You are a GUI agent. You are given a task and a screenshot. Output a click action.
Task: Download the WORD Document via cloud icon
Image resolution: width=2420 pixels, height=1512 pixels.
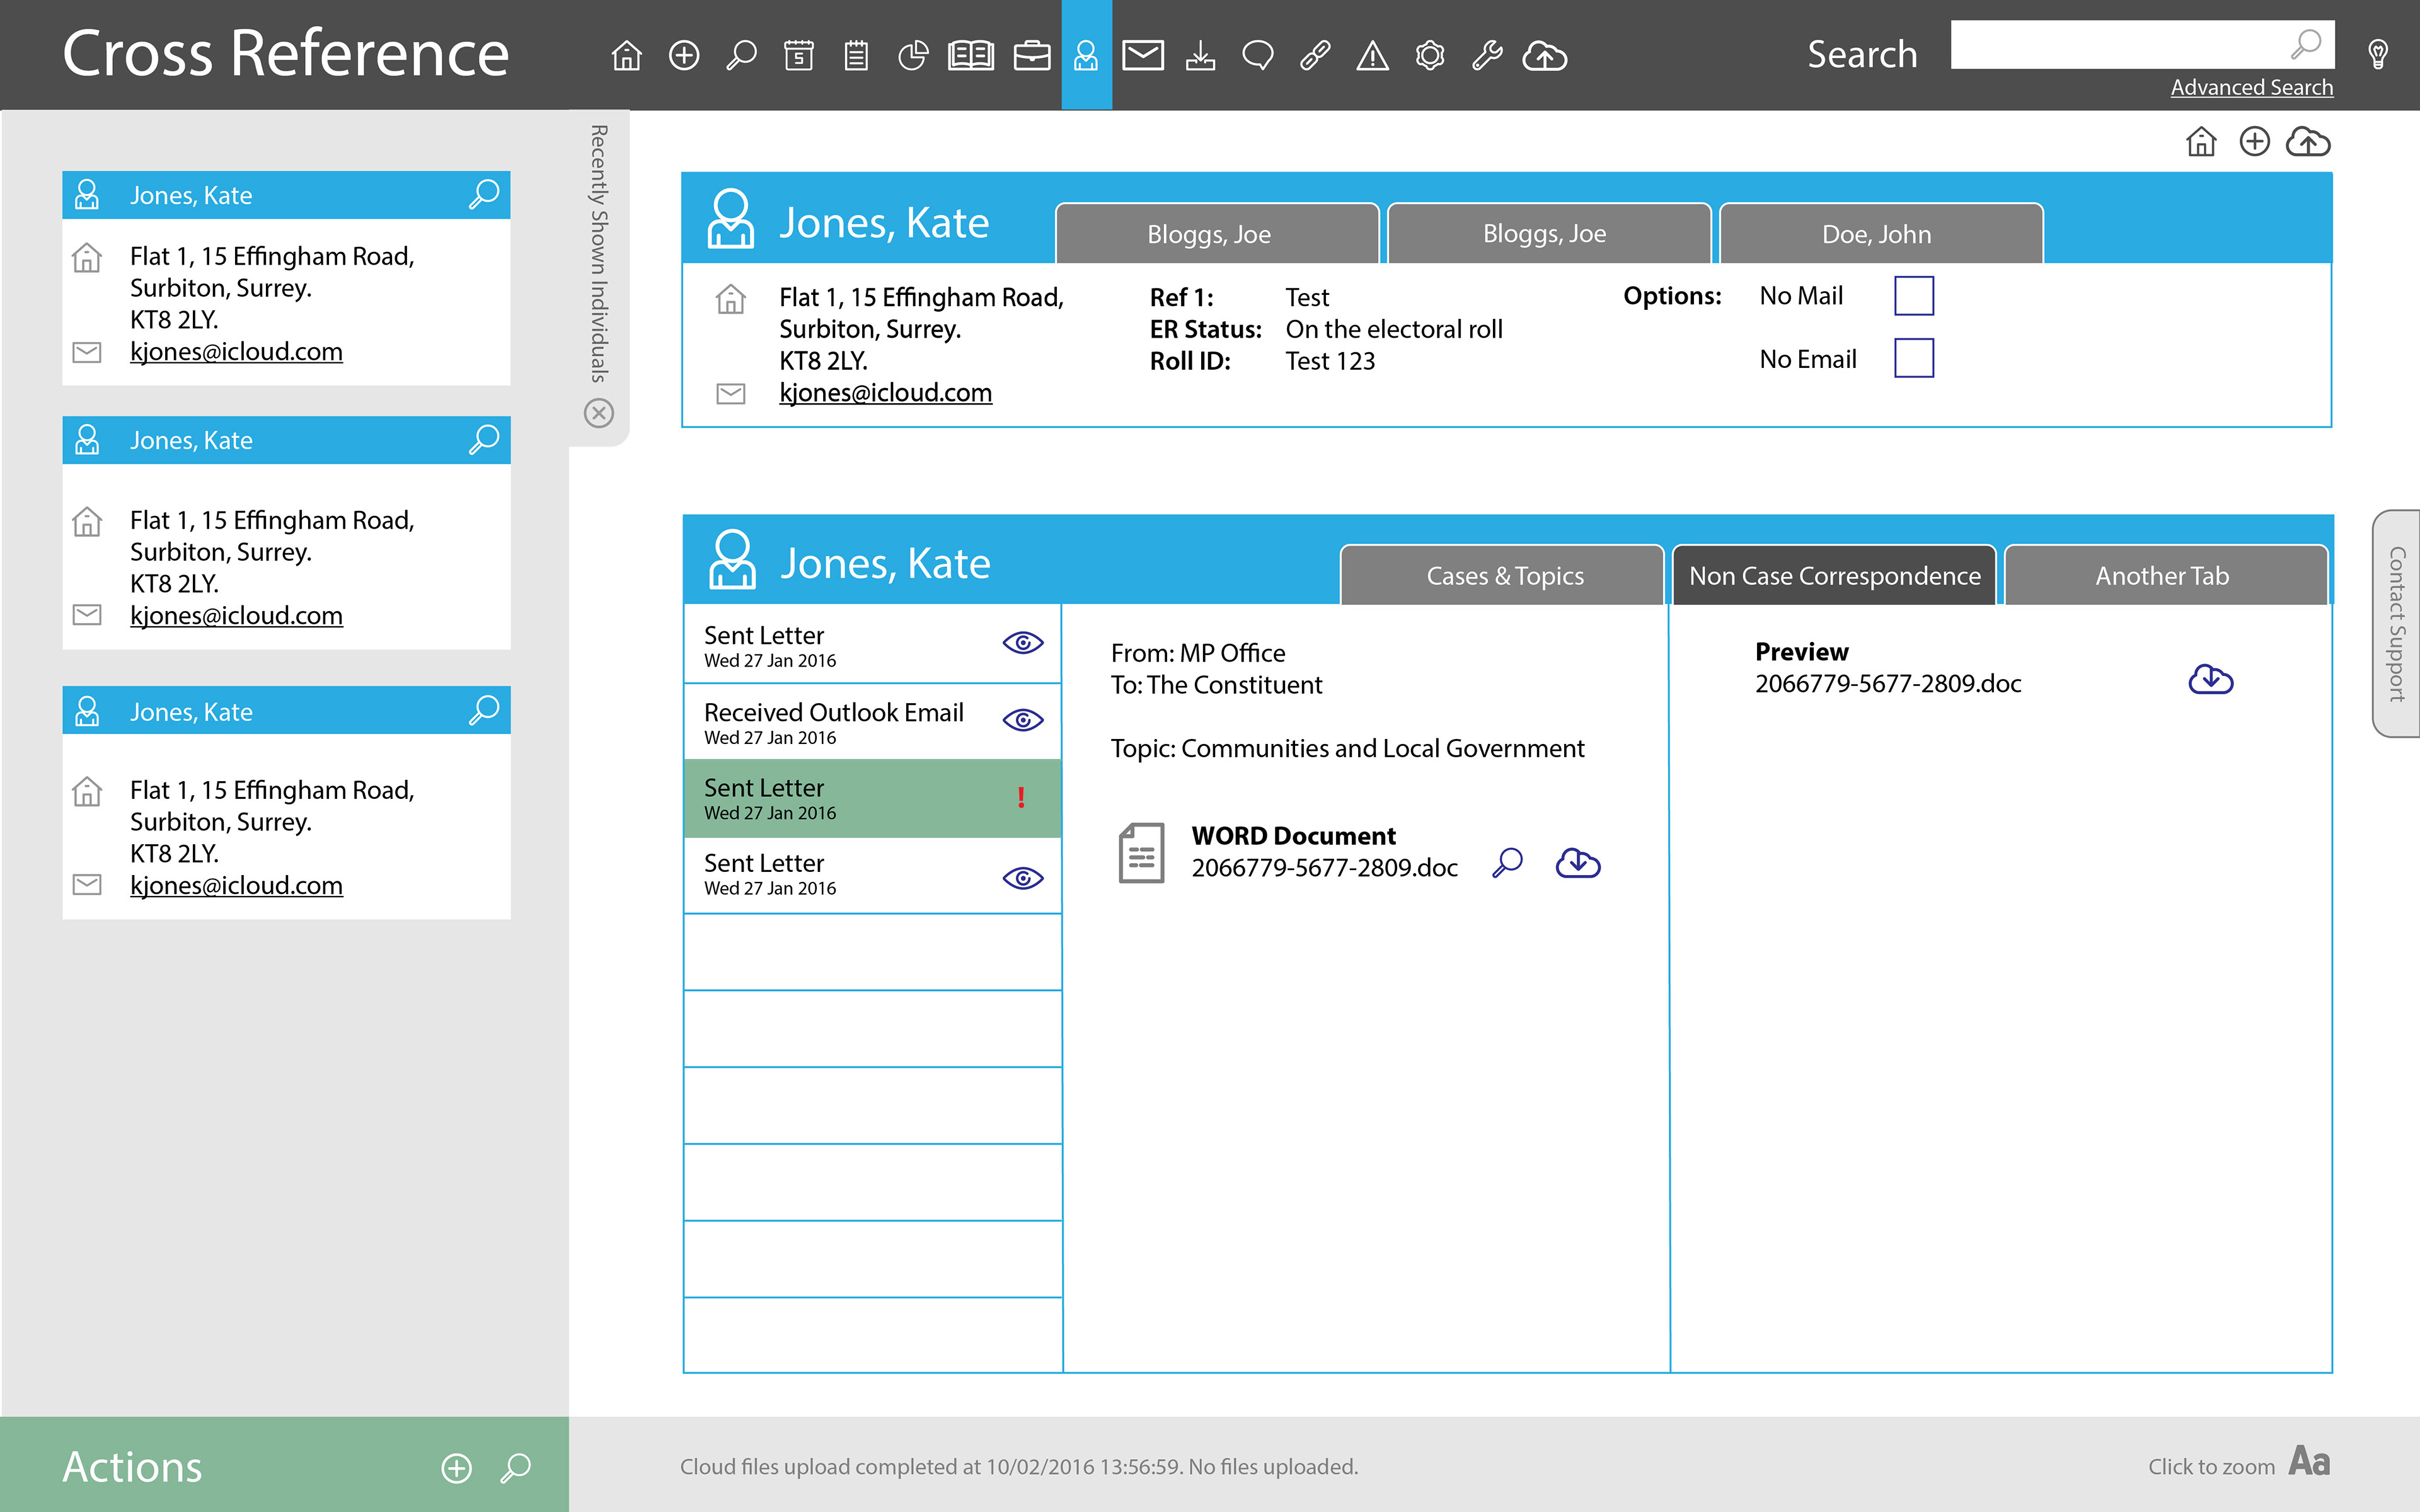pyautogui.click(x=1578, y=863)
